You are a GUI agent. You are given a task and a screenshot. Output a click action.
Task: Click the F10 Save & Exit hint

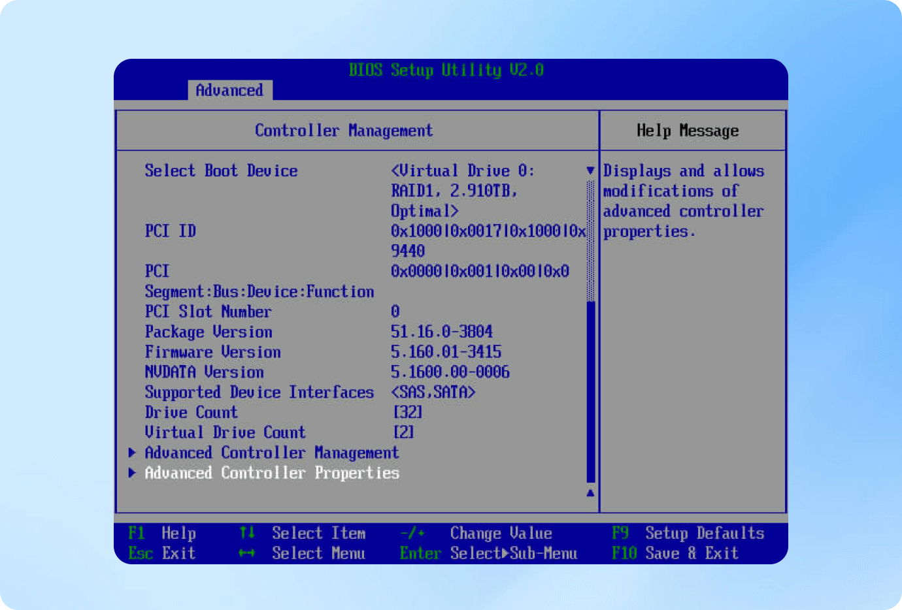(x=675, y=554)
